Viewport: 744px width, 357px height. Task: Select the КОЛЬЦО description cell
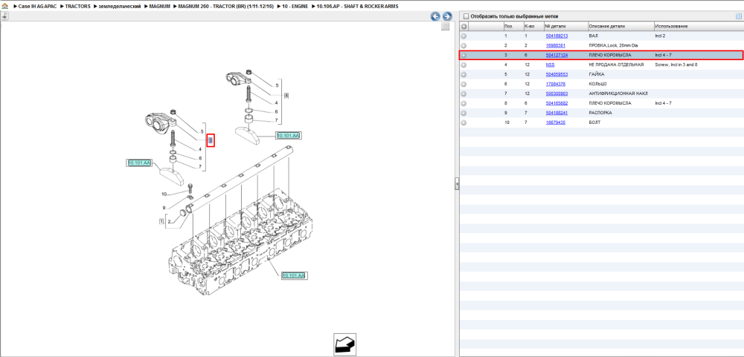tap(598, 84)
